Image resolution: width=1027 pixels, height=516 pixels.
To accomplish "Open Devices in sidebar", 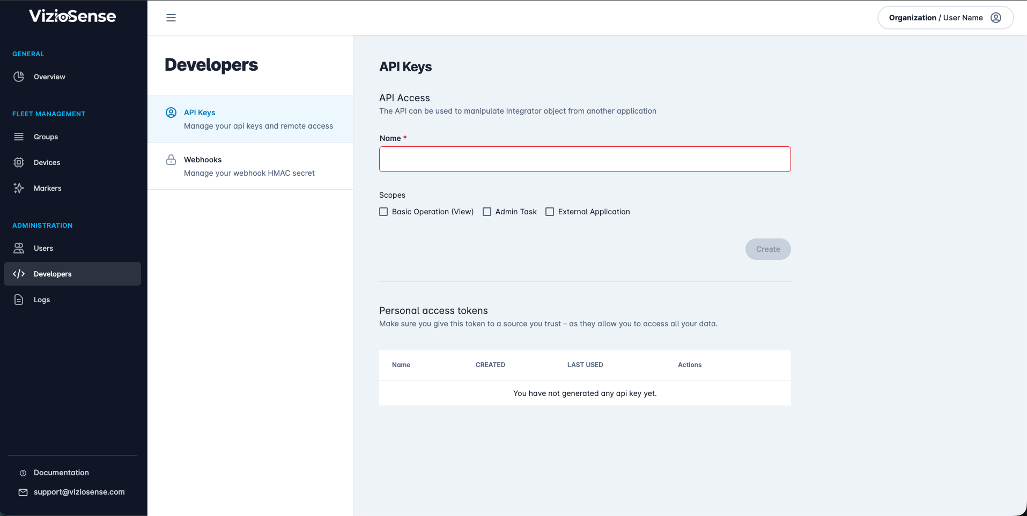I will point(72,162).
